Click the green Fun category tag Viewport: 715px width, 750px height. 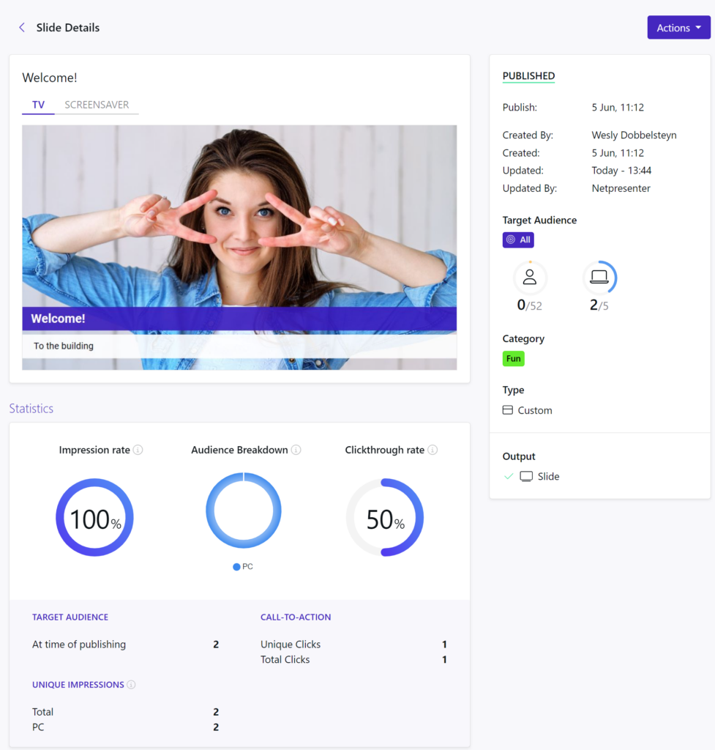point(514,359)
